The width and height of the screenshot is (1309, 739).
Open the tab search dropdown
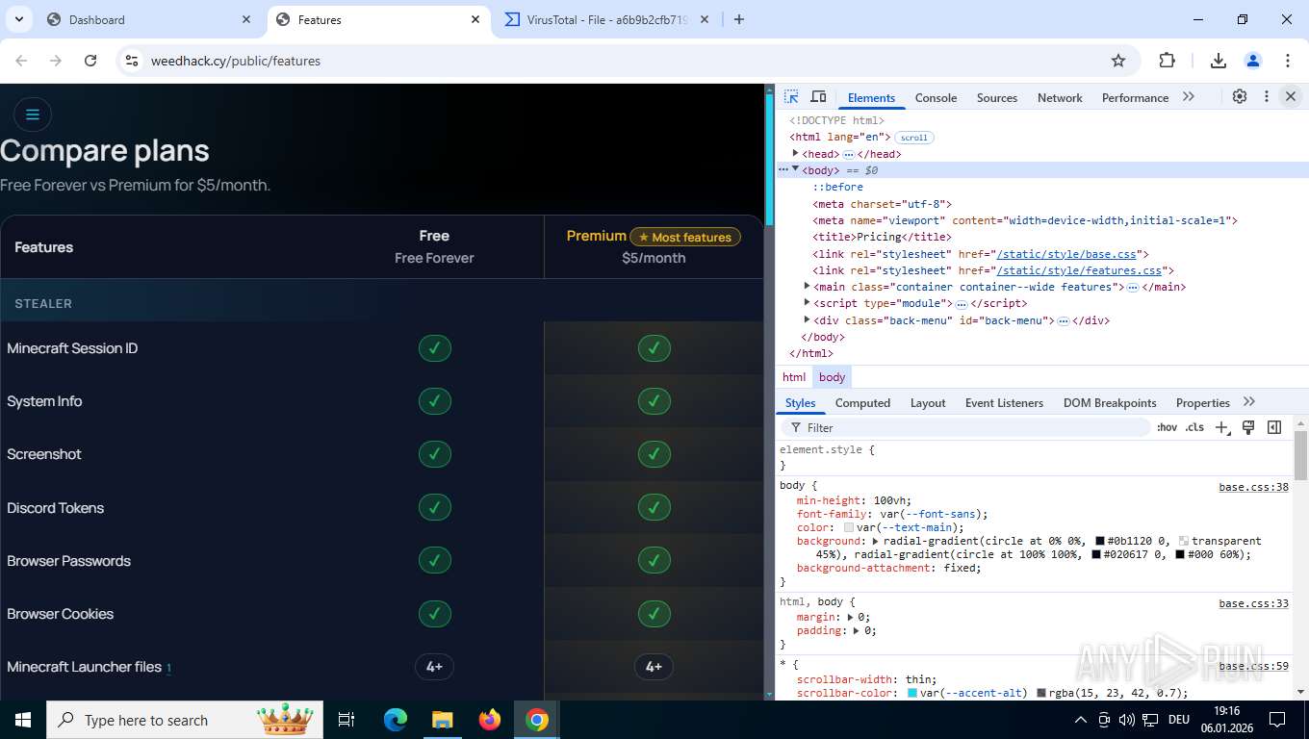point(18,19)
